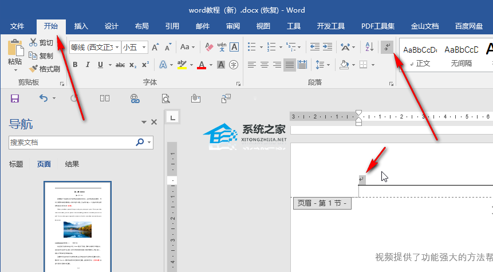This screenshot has width=493, height=272.
Task: Apply distributed alignment to the paragraph
Action: click(302, 65)
